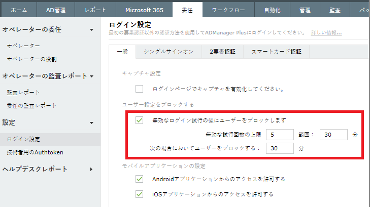Enable captcha on login page checkbox

coord(139,89)
